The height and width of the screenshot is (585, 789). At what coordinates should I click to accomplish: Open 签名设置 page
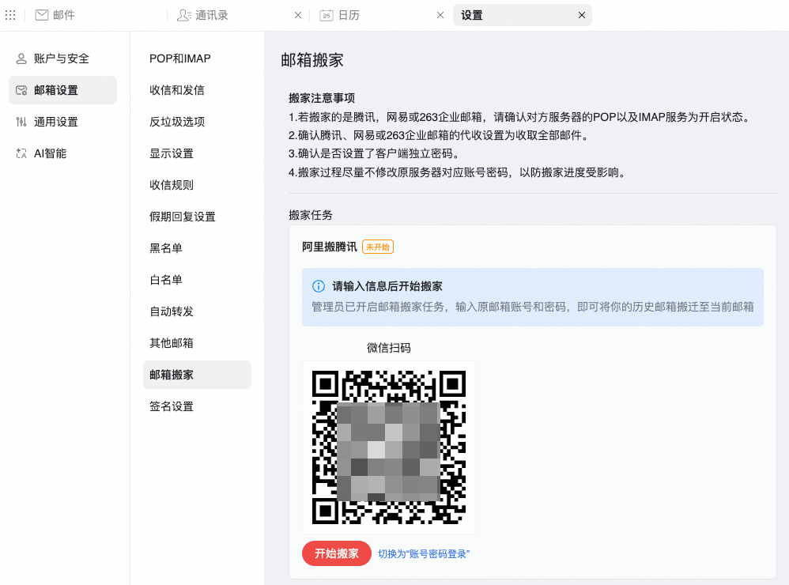172,406
